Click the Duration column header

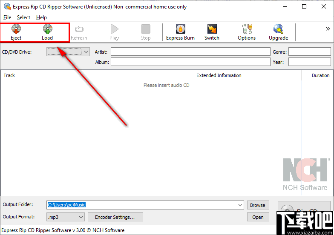pyautogui.click(x=317, y=75)
